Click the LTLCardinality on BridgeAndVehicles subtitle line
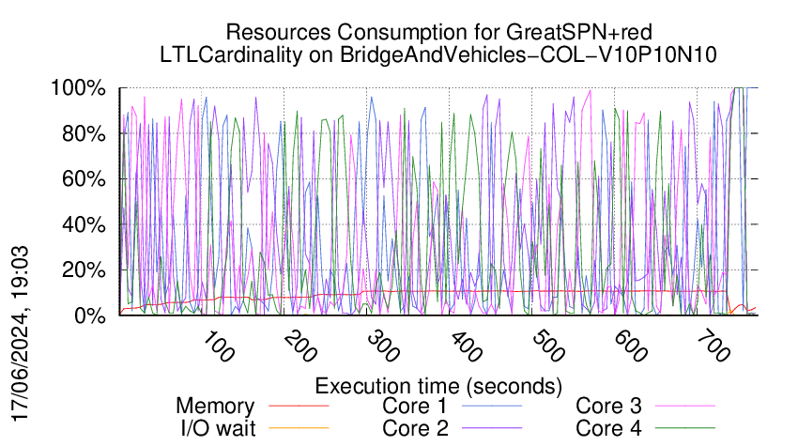798x446 pixels. point(438,54)
